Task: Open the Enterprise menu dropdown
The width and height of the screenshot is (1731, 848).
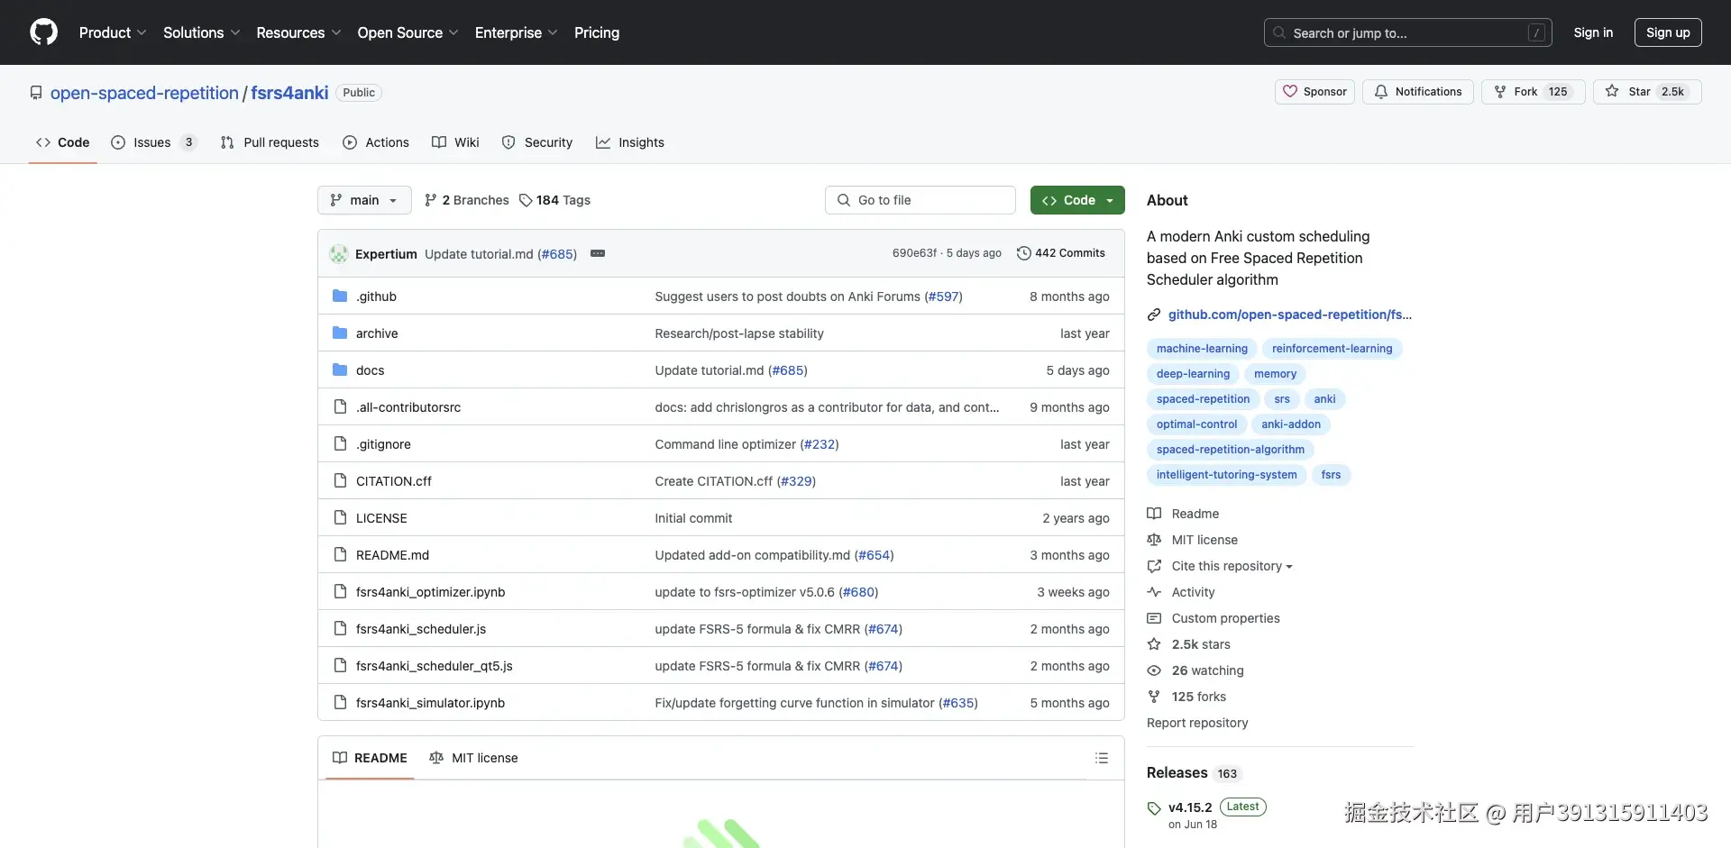Action: coord(516,32)
